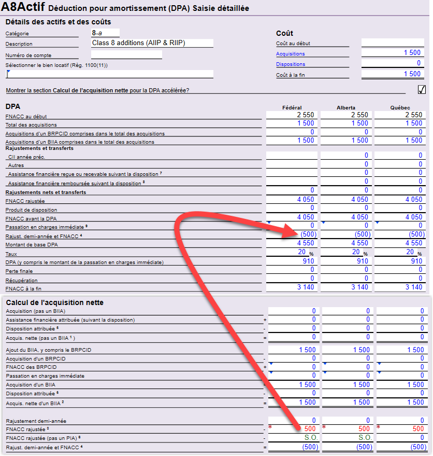Click the empty 'Coût au début' field
Image resolution: width=433 pixels, height=456 pixels.
click(x=392, y=43)
